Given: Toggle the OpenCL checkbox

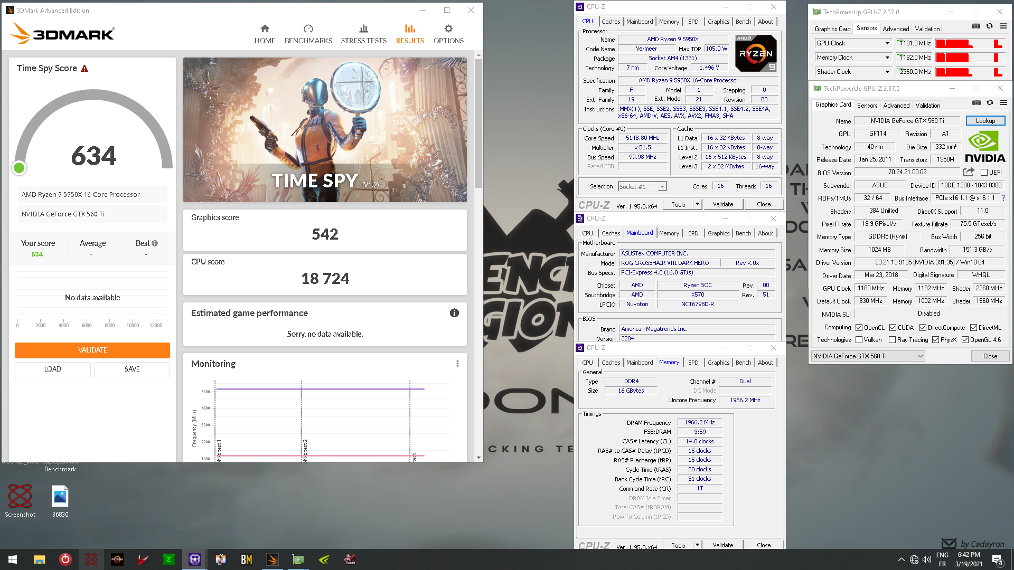Looking at the screenshot, I should click(859, 328).
